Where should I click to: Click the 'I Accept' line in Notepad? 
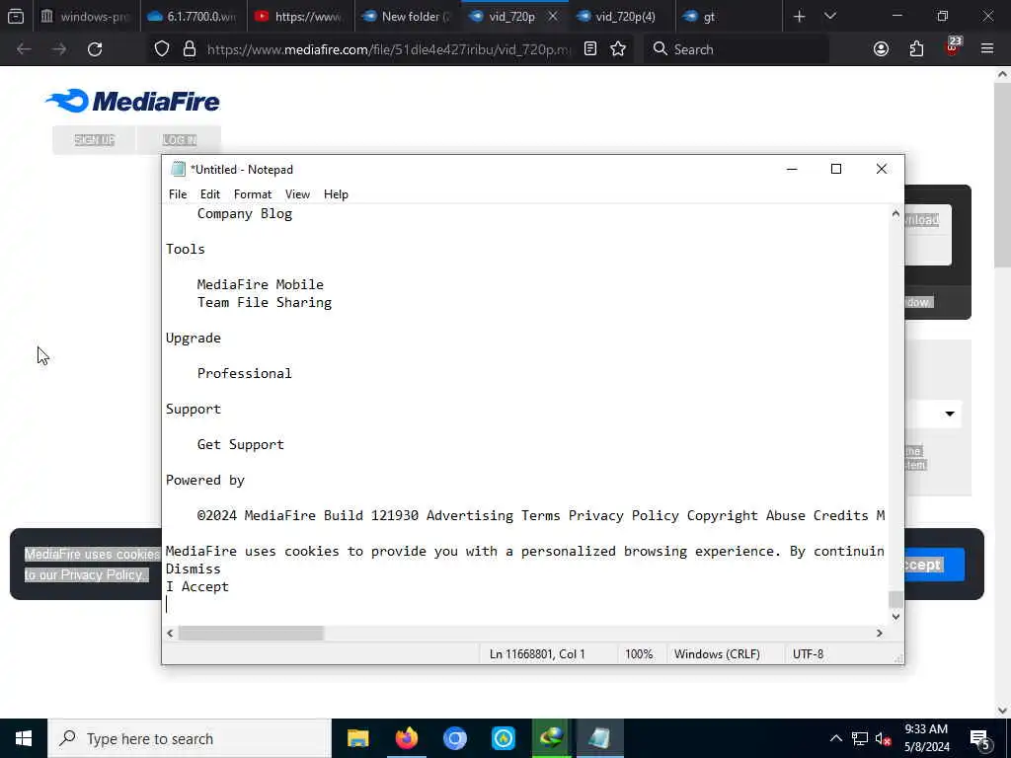point(196,586)
